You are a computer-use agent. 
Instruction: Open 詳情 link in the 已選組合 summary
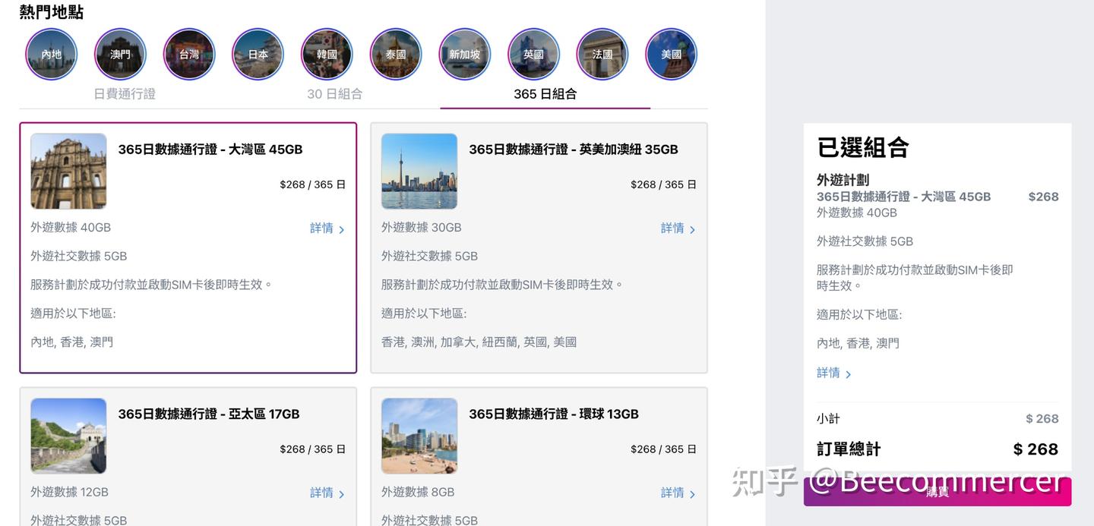834,373
